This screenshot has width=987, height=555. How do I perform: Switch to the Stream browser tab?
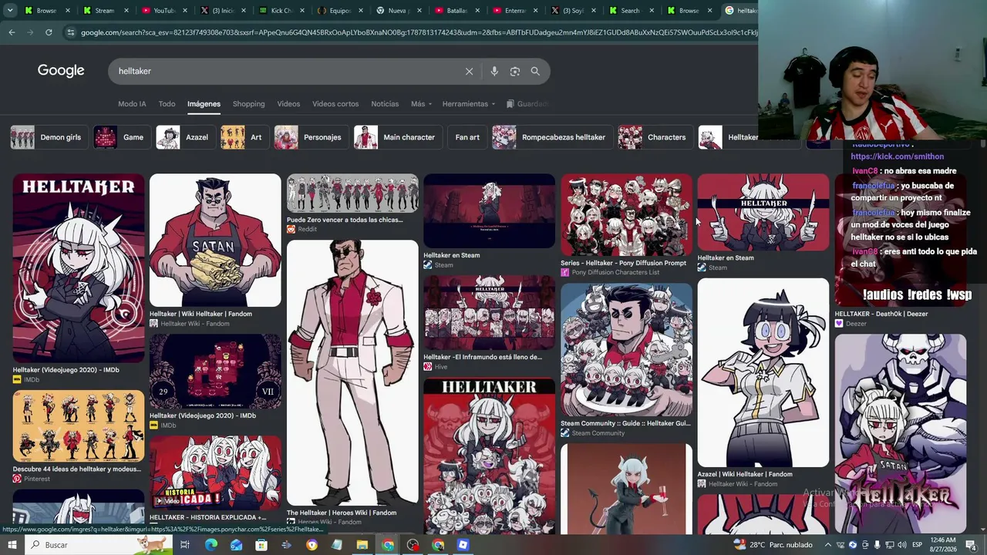click(x=104, y=11)
